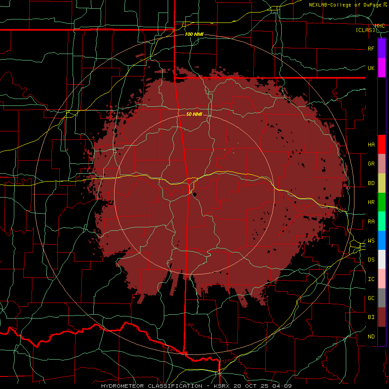Select the IC light pink legend swatch
Screen dimensions: 389x389
(x=382, y=279)
